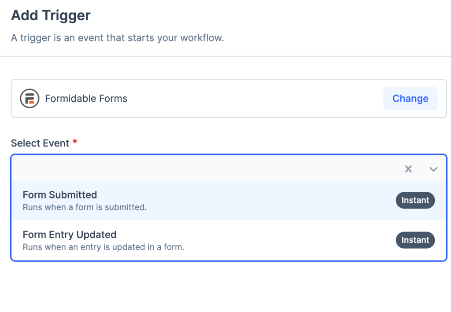Click the blank area below the event dropdown
Viewport: 451px width, 312px height.
(225, 286)
